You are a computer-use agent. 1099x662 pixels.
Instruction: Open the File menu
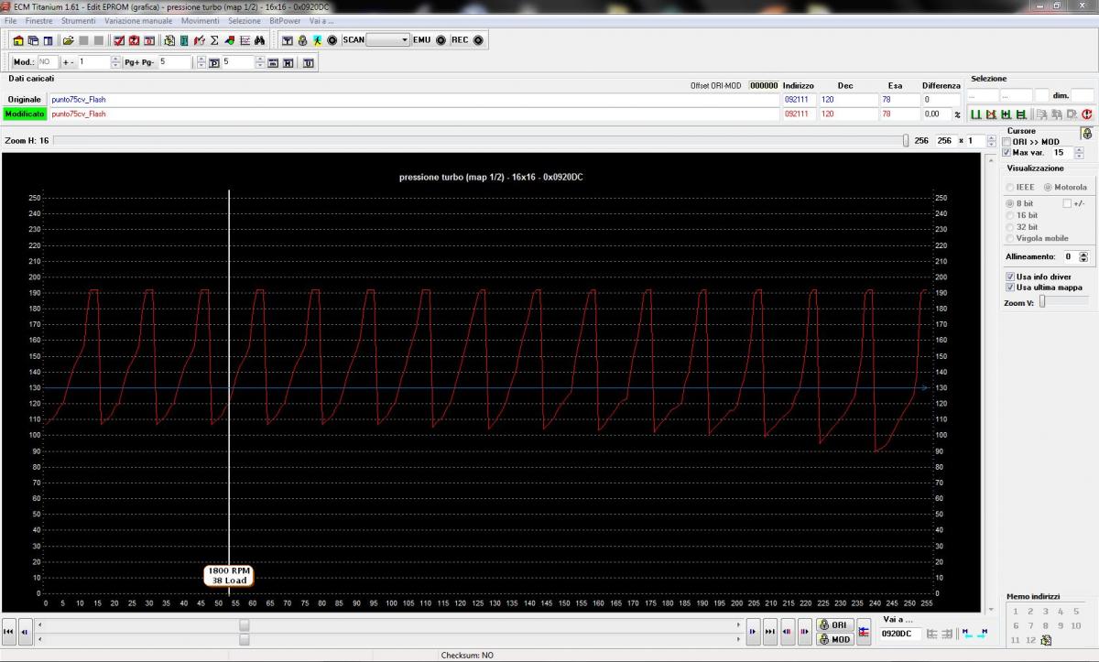click(x=10, y=20)
